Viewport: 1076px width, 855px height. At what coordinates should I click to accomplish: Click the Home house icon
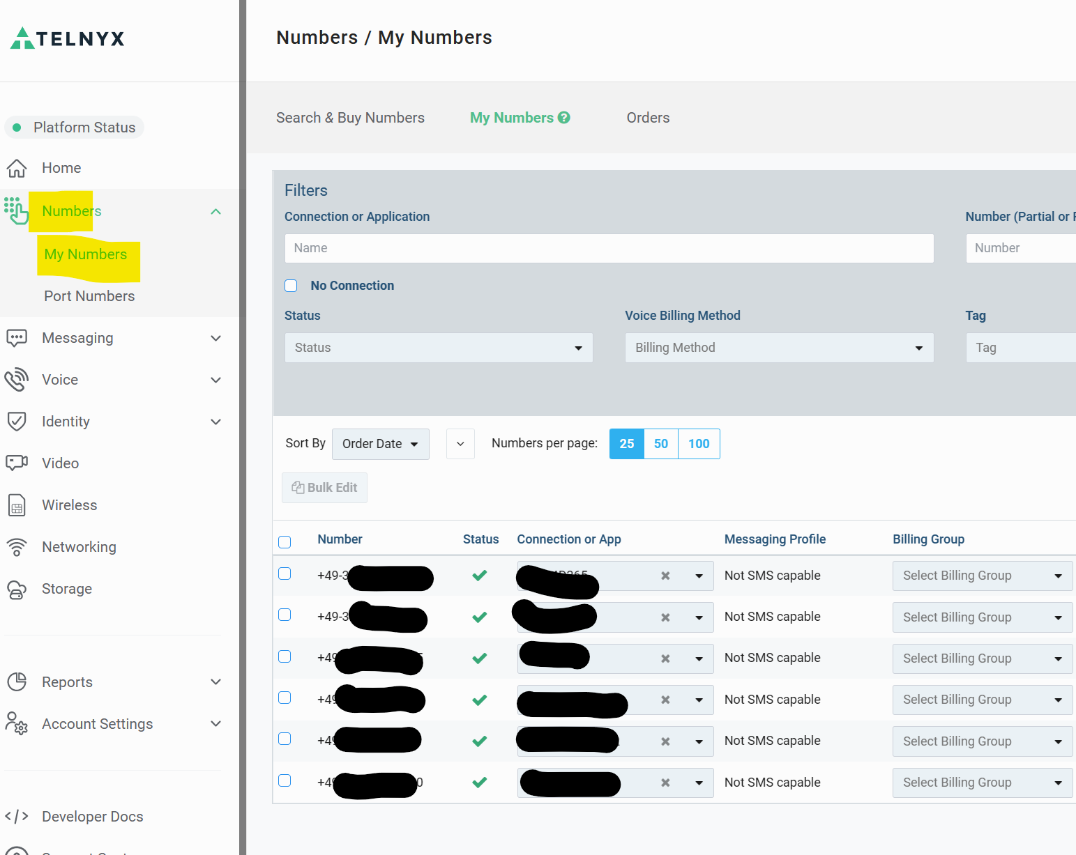pos(17,168)
